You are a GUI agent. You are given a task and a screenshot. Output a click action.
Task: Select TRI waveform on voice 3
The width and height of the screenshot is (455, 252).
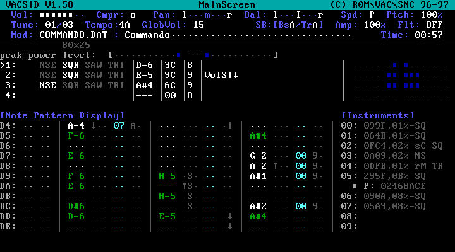tap(116, 85)
